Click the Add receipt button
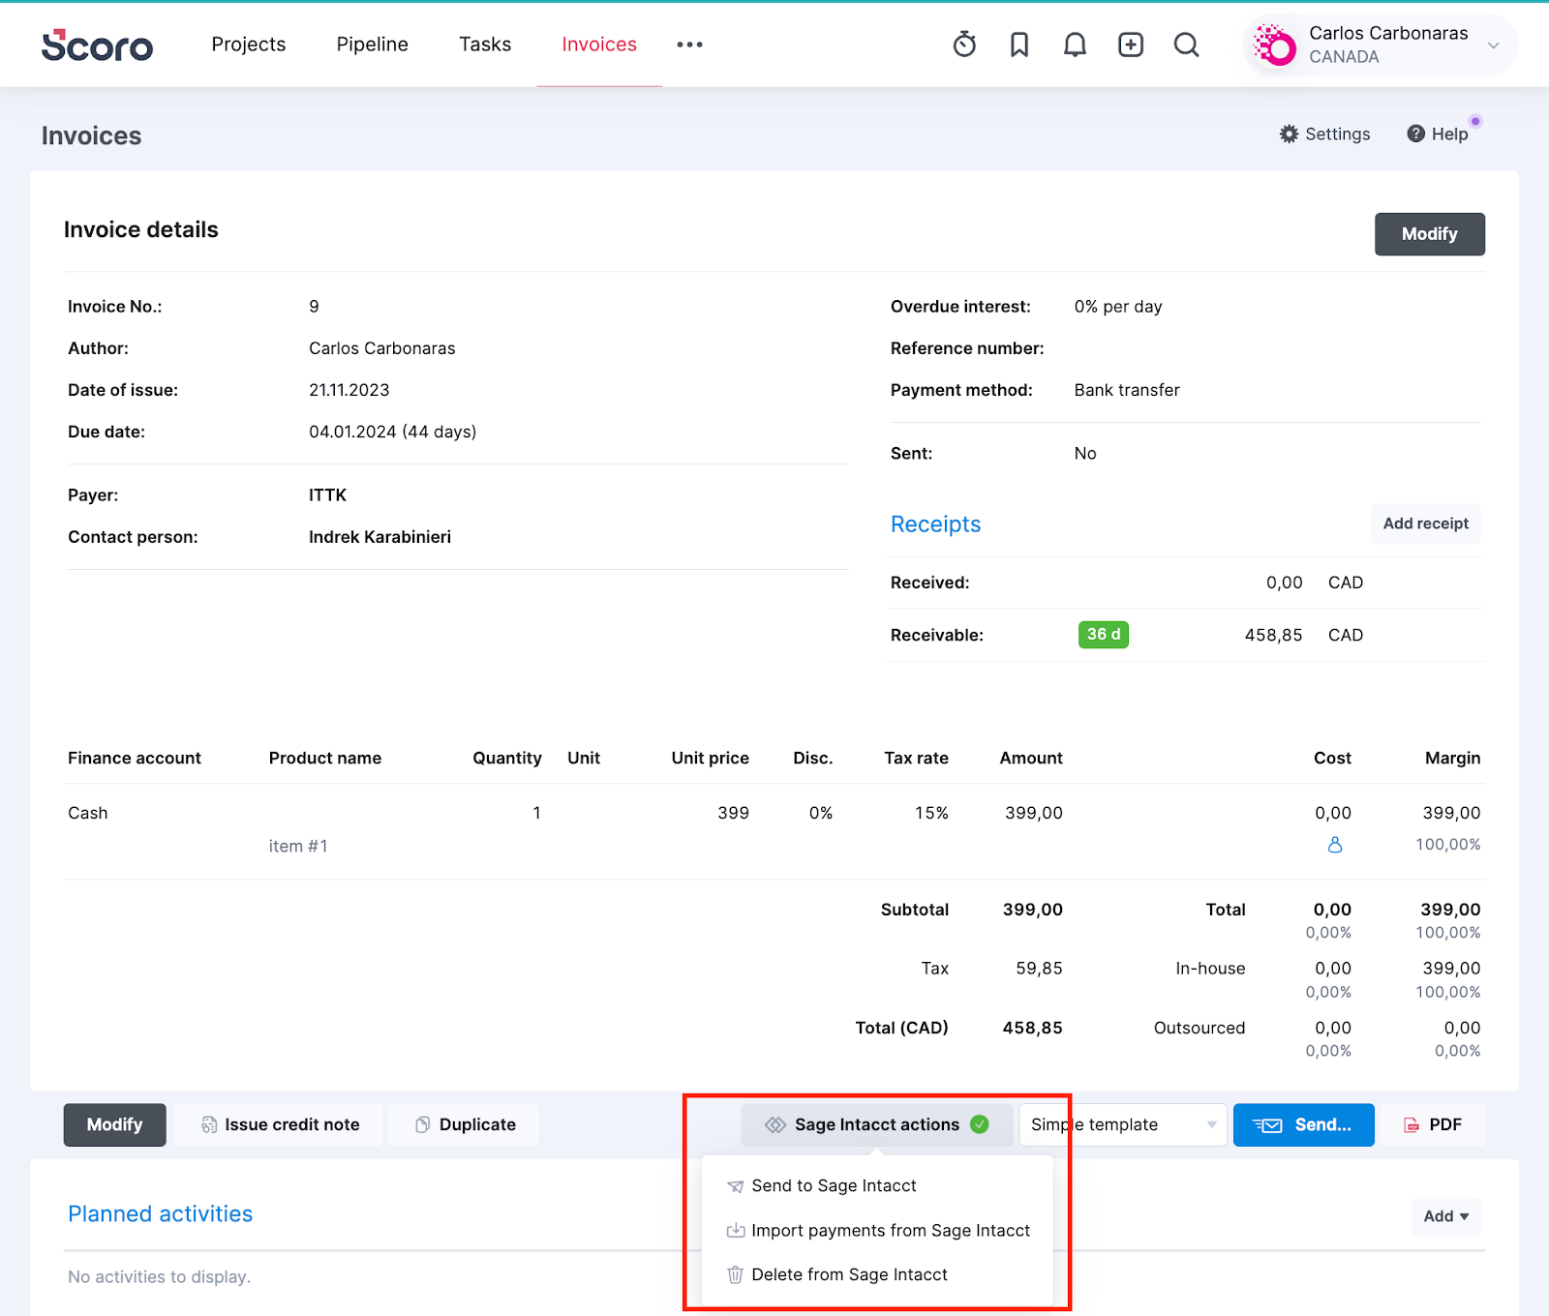 pyautogui.click(x=1425, y=523)
